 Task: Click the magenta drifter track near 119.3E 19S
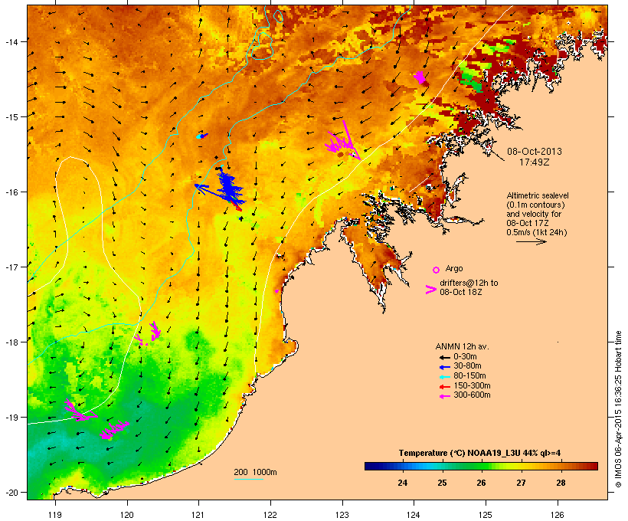(x=80, y=411)
